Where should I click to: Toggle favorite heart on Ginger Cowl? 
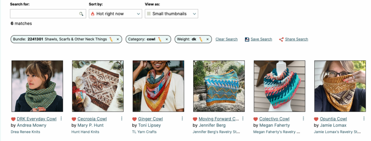[x=134, y=119]
